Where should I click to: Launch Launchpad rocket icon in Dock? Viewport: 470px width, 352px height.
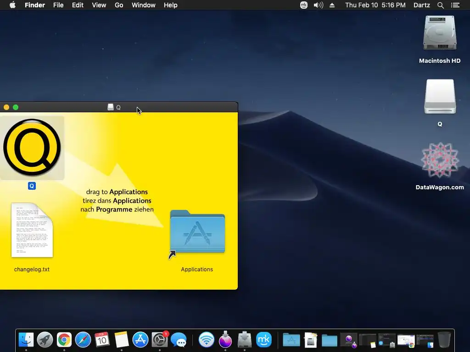[x=45, y=340]
